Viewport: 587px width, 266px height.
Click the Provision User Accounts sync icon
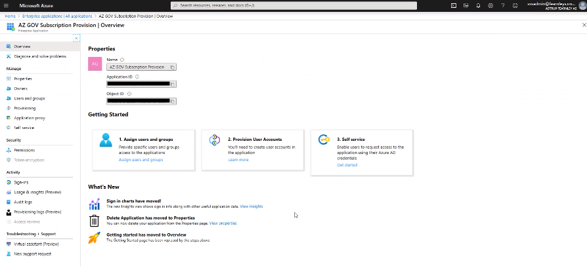coord(215,140)
